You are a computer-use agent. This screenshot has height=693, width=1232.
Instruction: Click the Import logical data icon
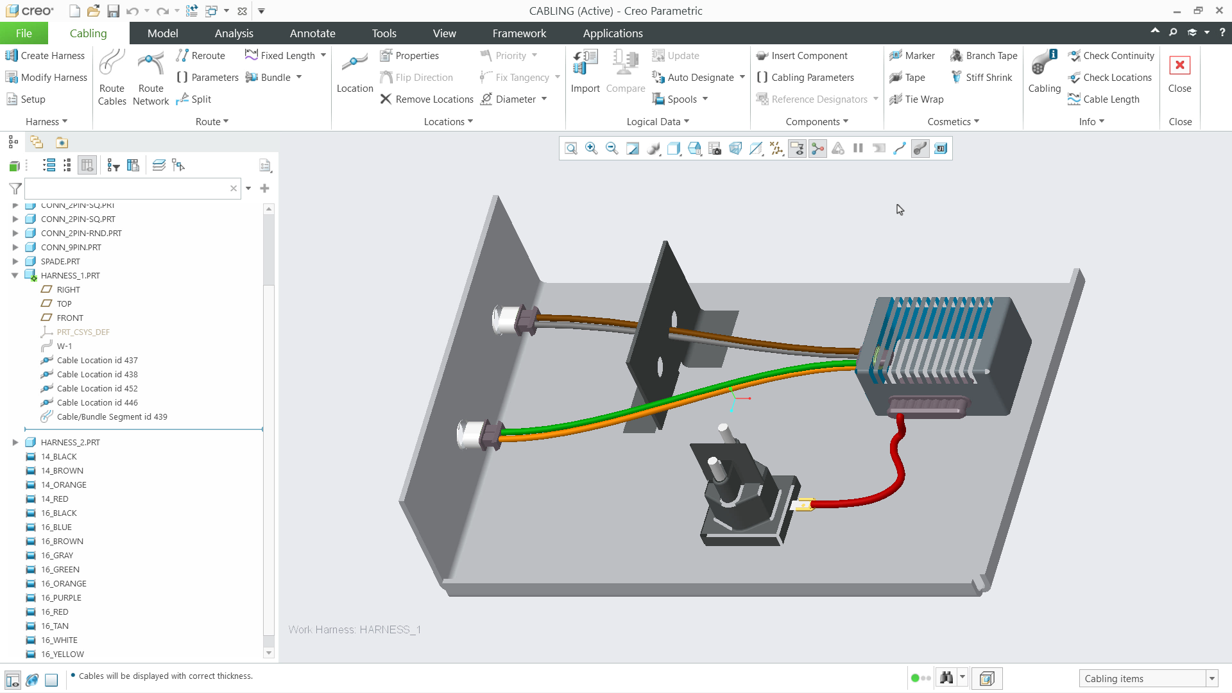(585, 73)
